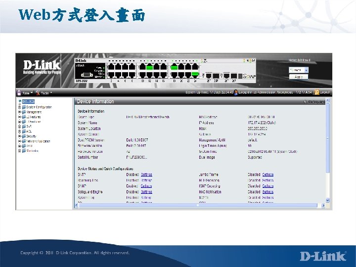Click the Device Information panel title
The height and width of the screenshot is (267, 356).
point(95,101)
